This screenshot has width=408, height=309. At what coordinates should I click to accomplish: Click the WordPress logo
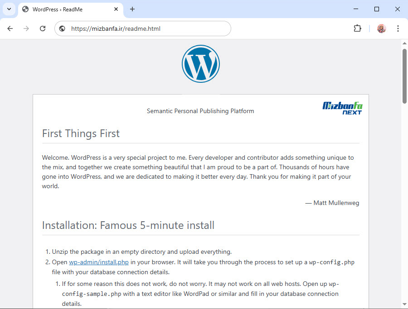200,64
